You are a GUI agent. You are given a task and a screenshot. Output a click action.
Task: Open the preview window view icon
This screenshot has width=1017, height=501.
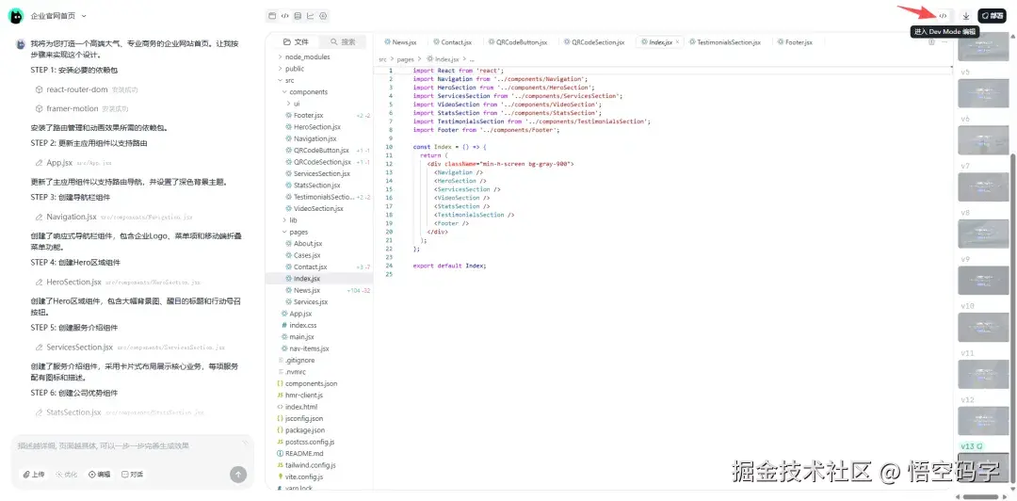(x=272, y=16)
